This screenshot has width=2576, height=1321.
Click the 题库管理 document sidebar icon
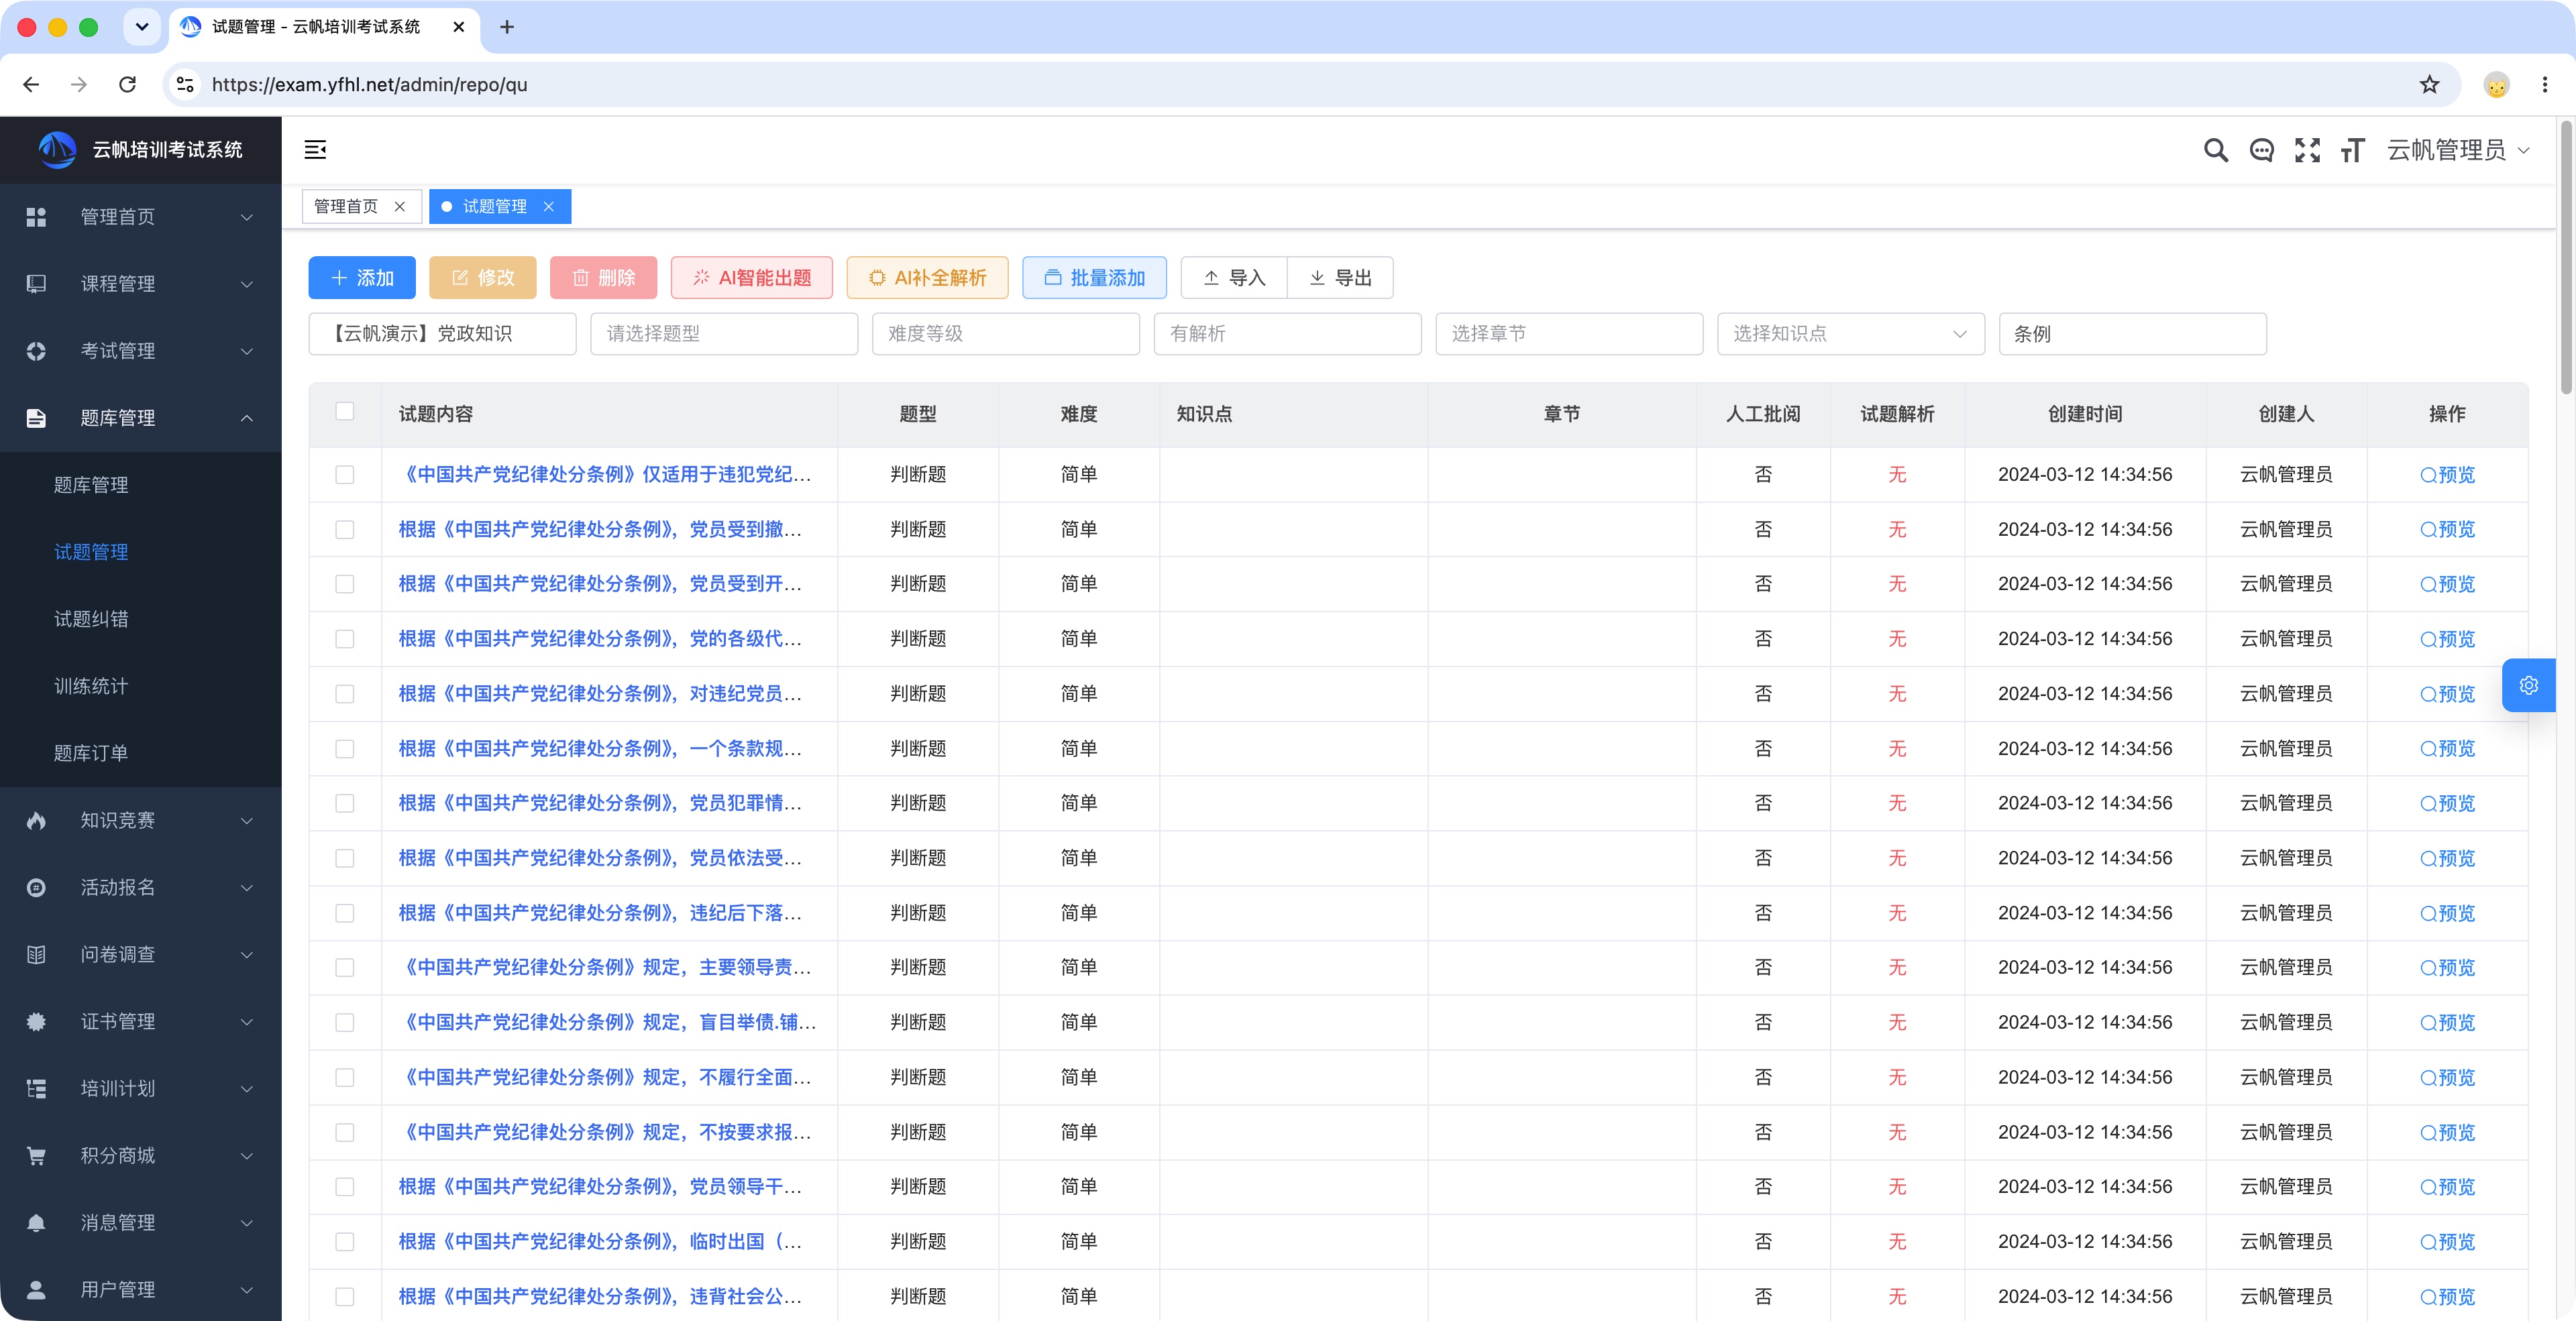pos(36,418)
